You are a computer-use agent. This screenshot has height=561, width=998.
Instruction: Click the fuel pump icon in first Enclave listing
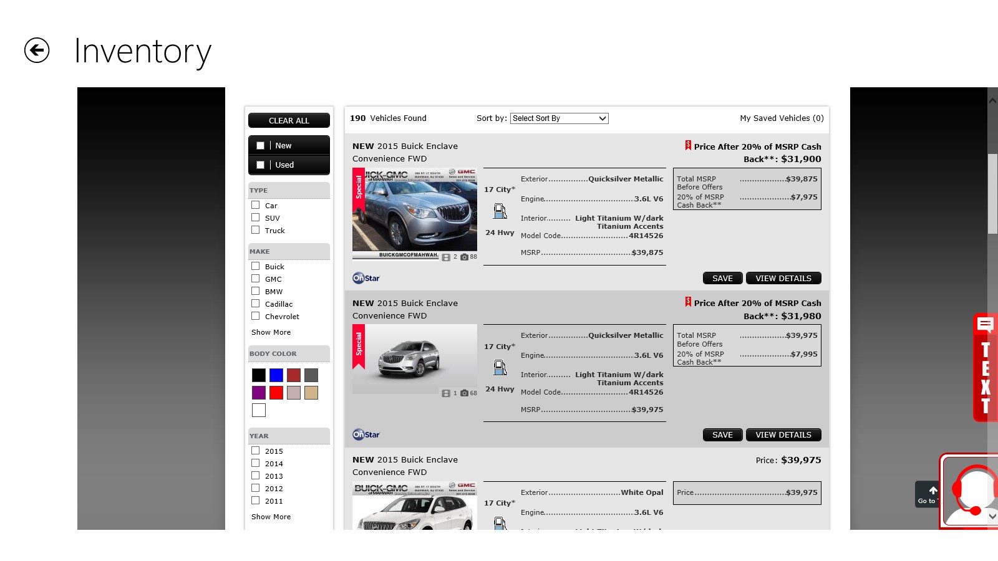point(500,211)
